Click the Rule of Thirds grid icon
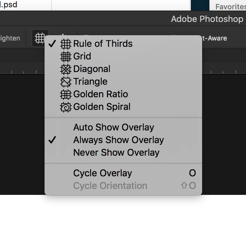The width and height of the screenshot is (246, 247). click(65, 44)
